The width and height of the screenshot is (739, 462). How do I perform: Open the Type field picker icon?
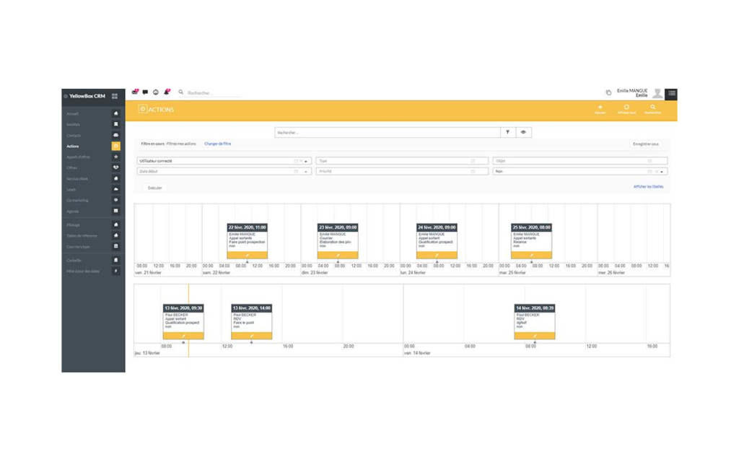(473, 161)
